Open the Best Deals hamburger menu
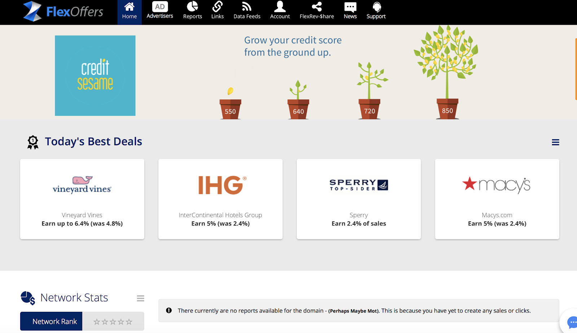This screenshot has width=577, height=333. (x=555, y=142)
